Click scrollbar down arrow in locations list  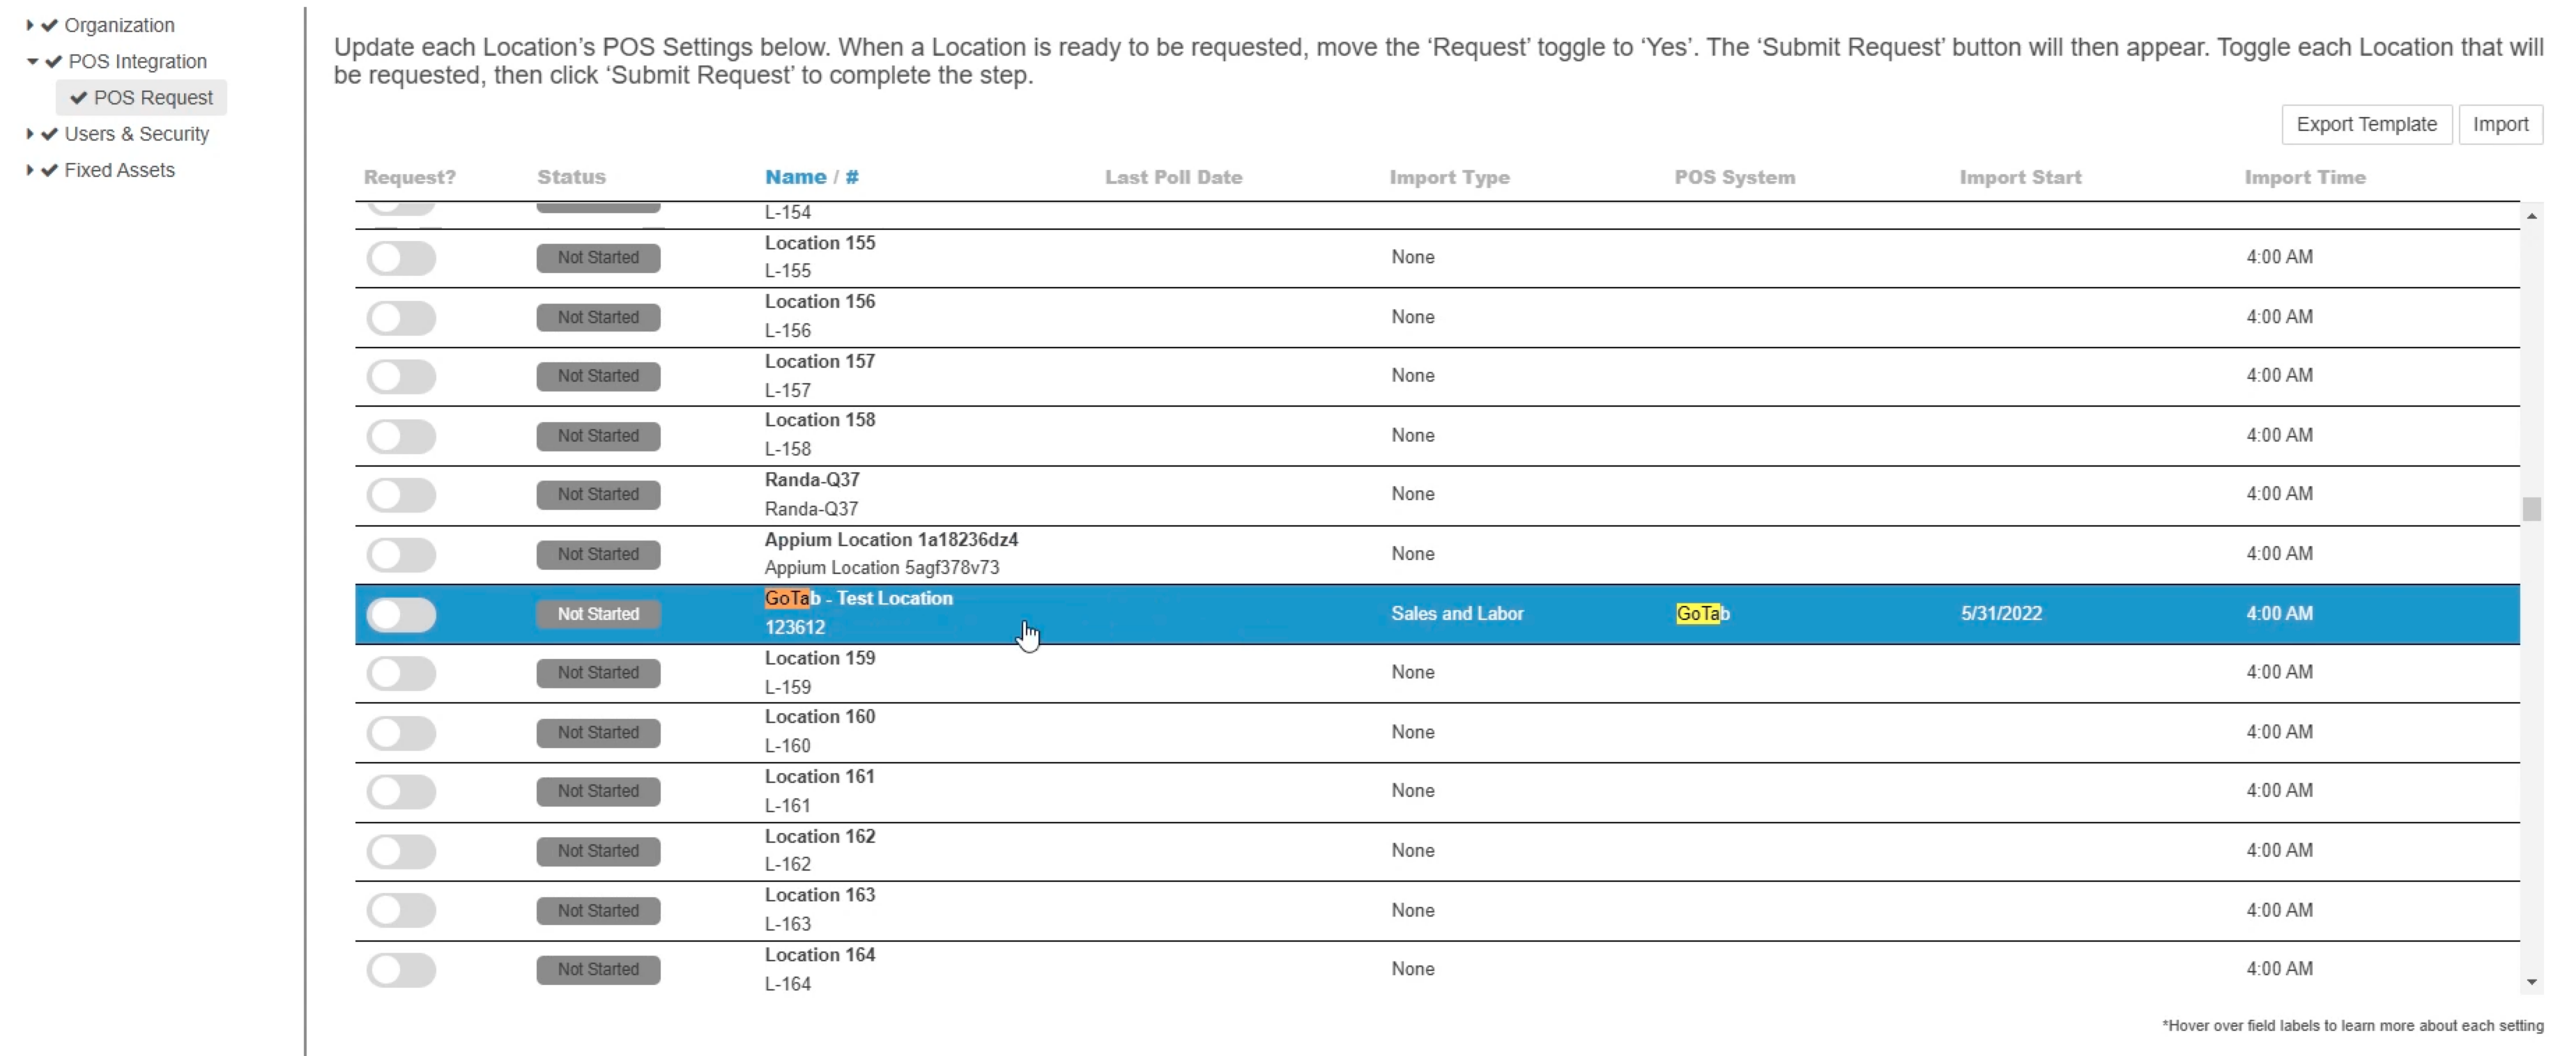coord(2531,982)
